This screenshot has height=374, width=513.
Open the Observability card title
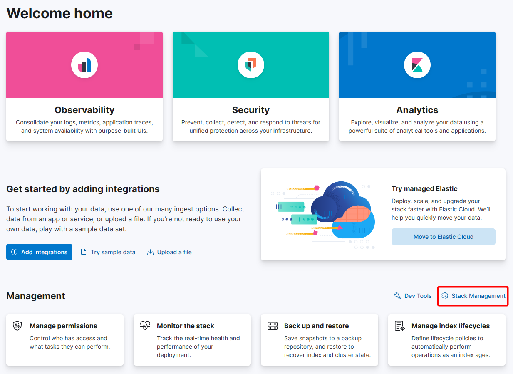(84, 110)
